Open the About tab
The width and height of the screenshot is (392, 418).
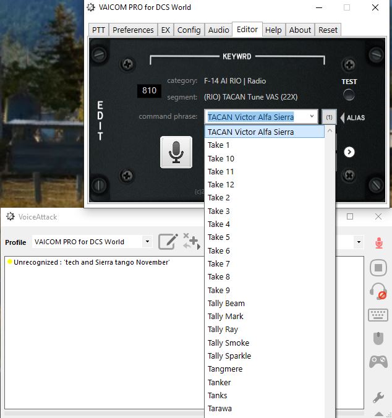(x=300, y=30)
